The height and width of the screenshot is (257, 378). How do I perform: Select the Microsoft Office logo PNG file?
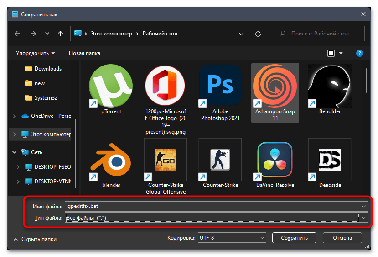pos(166,86)
